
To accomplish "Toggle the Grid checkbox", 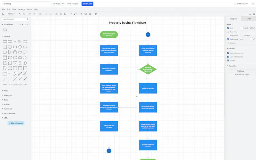I will coord(228,28).
